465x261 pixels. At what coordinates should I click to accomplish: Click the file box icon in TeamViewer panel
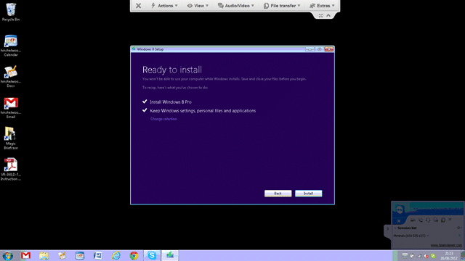coord(443,220)
